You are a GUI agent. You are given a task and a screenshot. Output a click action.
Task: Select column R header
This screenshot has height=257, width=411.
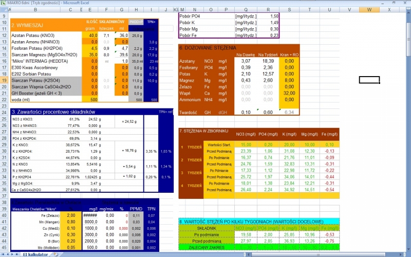(268, 10)
